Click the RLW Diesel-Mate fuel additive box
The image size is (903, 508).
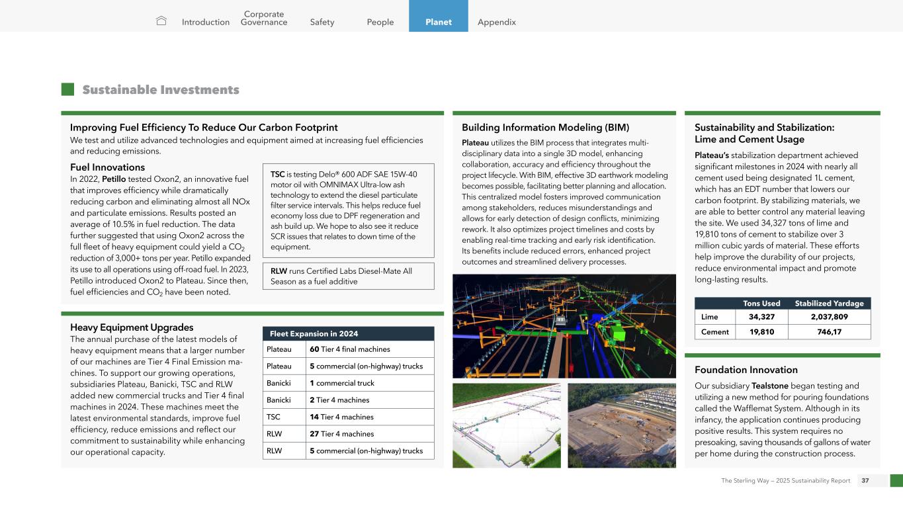[x=348, y=276]
